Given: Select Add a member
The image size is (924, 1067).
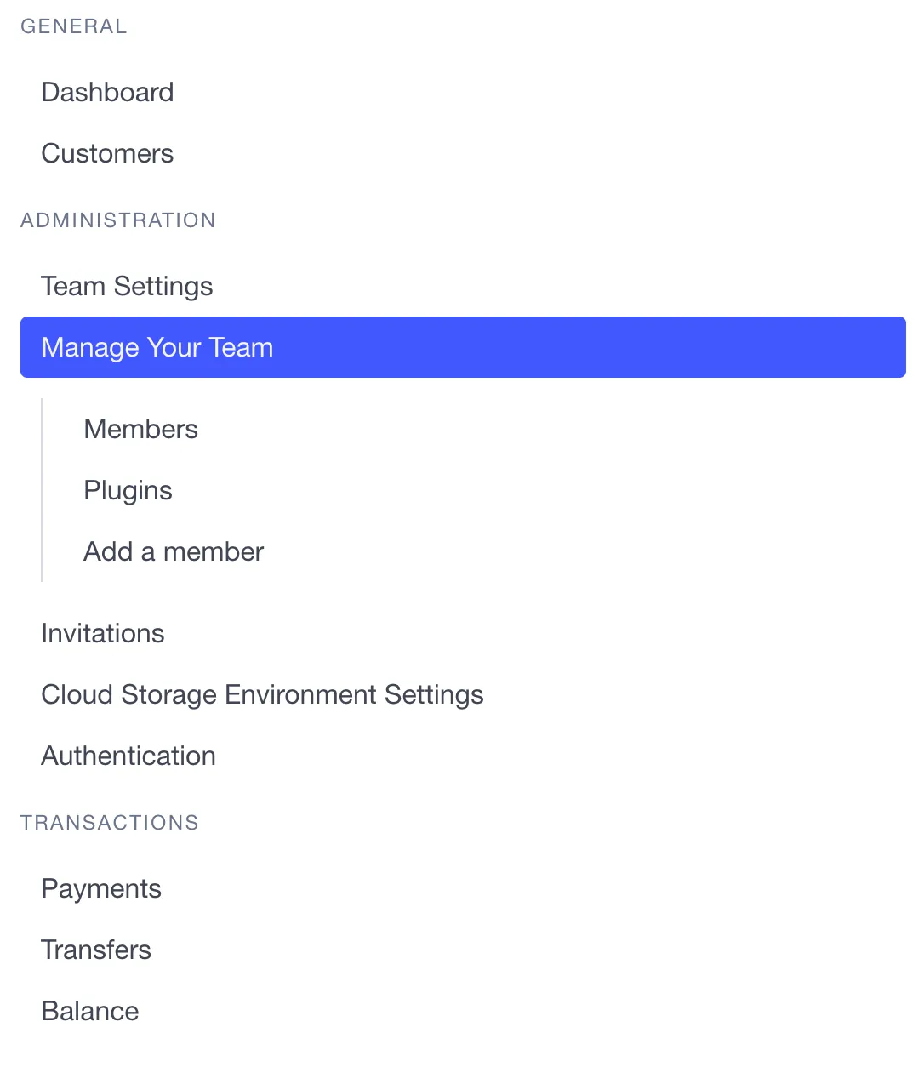Looking at the screenshot, I should coord(174,551).
